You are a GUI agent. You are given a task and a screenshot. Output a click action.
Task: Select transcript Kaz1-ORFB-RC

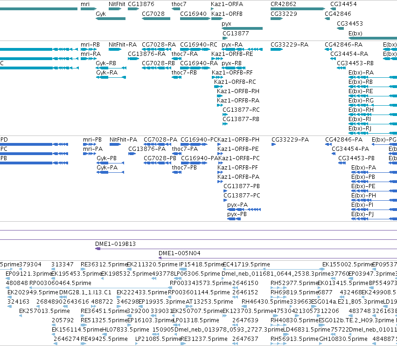[x=218, y=87]
